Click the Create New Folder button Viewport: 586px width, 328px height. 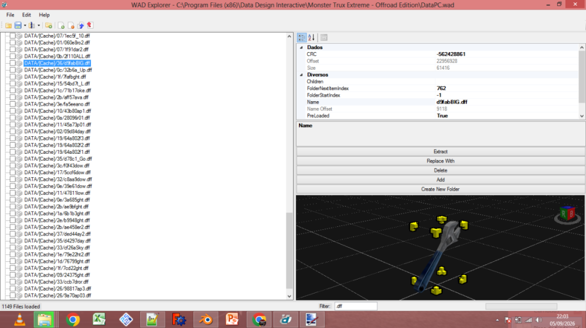pyautogui.click(x=440, y=189)
